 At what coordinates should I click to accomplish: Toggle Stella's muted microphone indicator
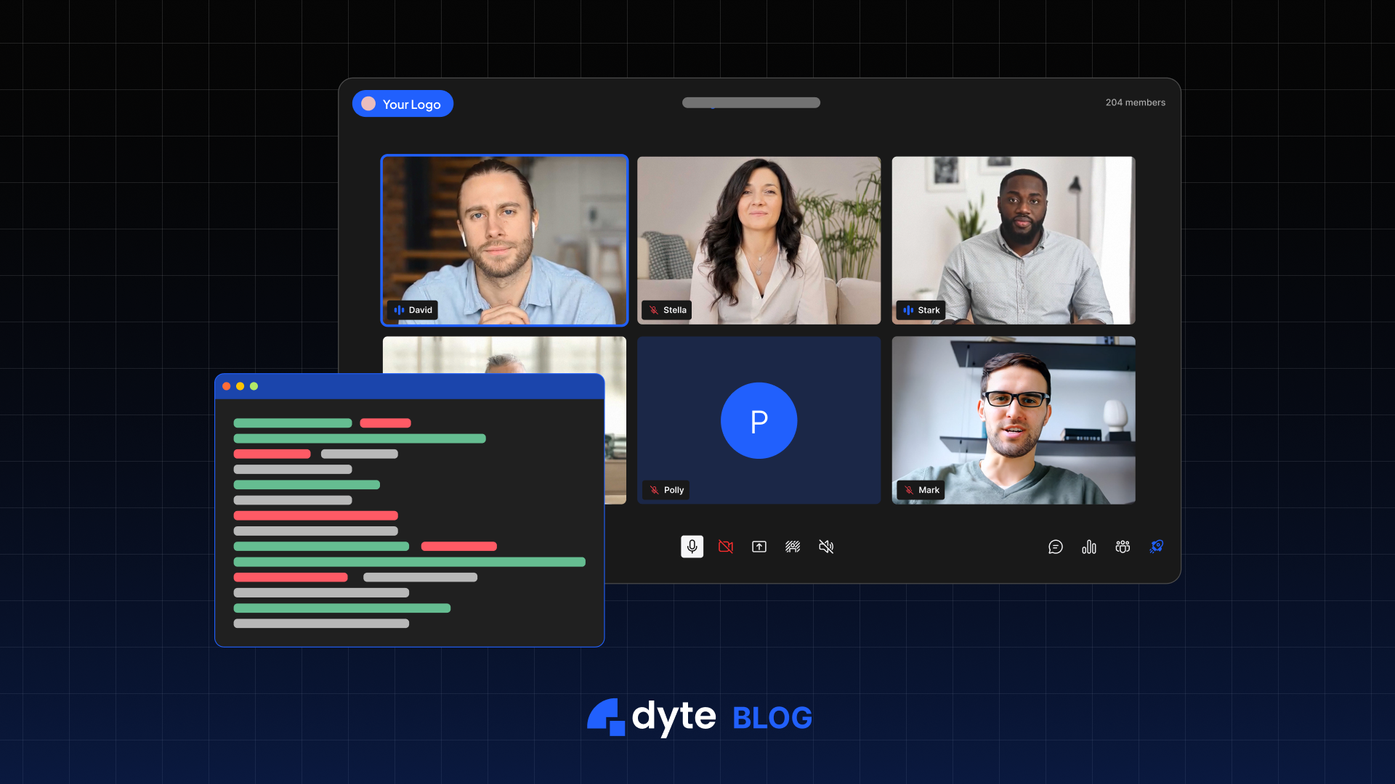click(653, 310)
